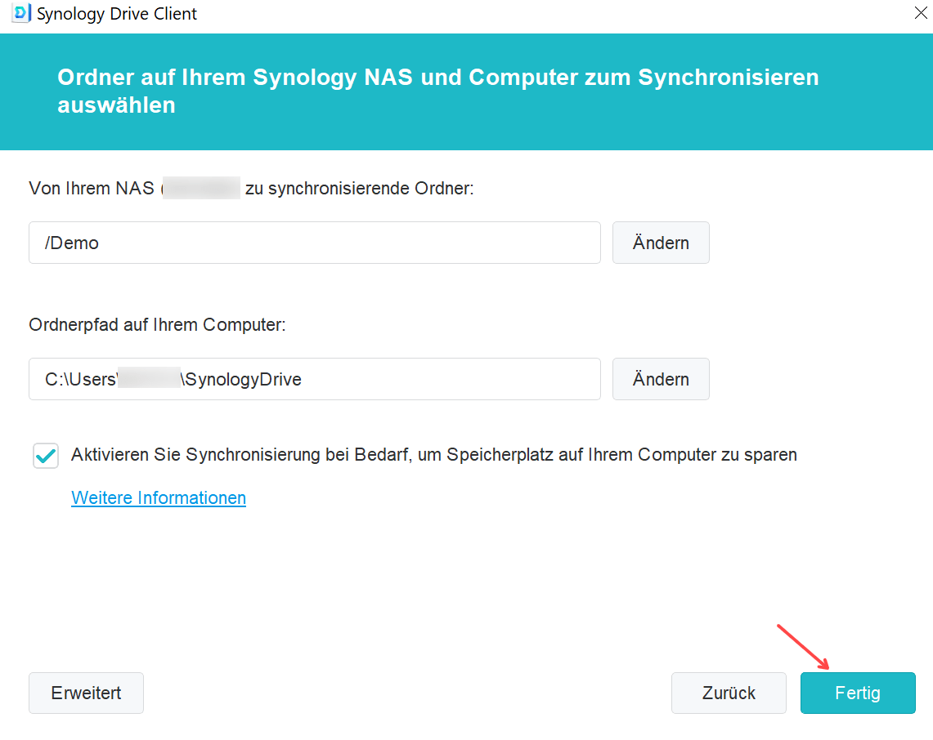The height and width of the screenshot is (740, 933).
Task: Click the red arrow pointing at Fertig
Action: (805, 648)
